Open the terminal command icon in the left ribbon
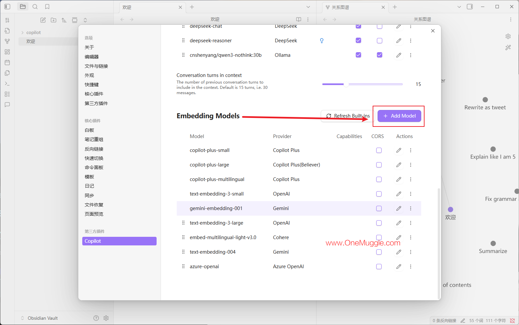This screenshot has height=325, width=519. coord(7,84)
